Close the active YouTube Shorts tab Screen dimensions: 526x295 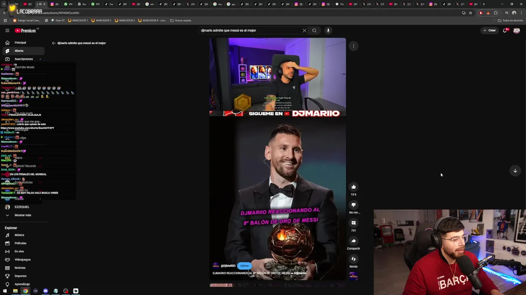[x=44, y=4]
